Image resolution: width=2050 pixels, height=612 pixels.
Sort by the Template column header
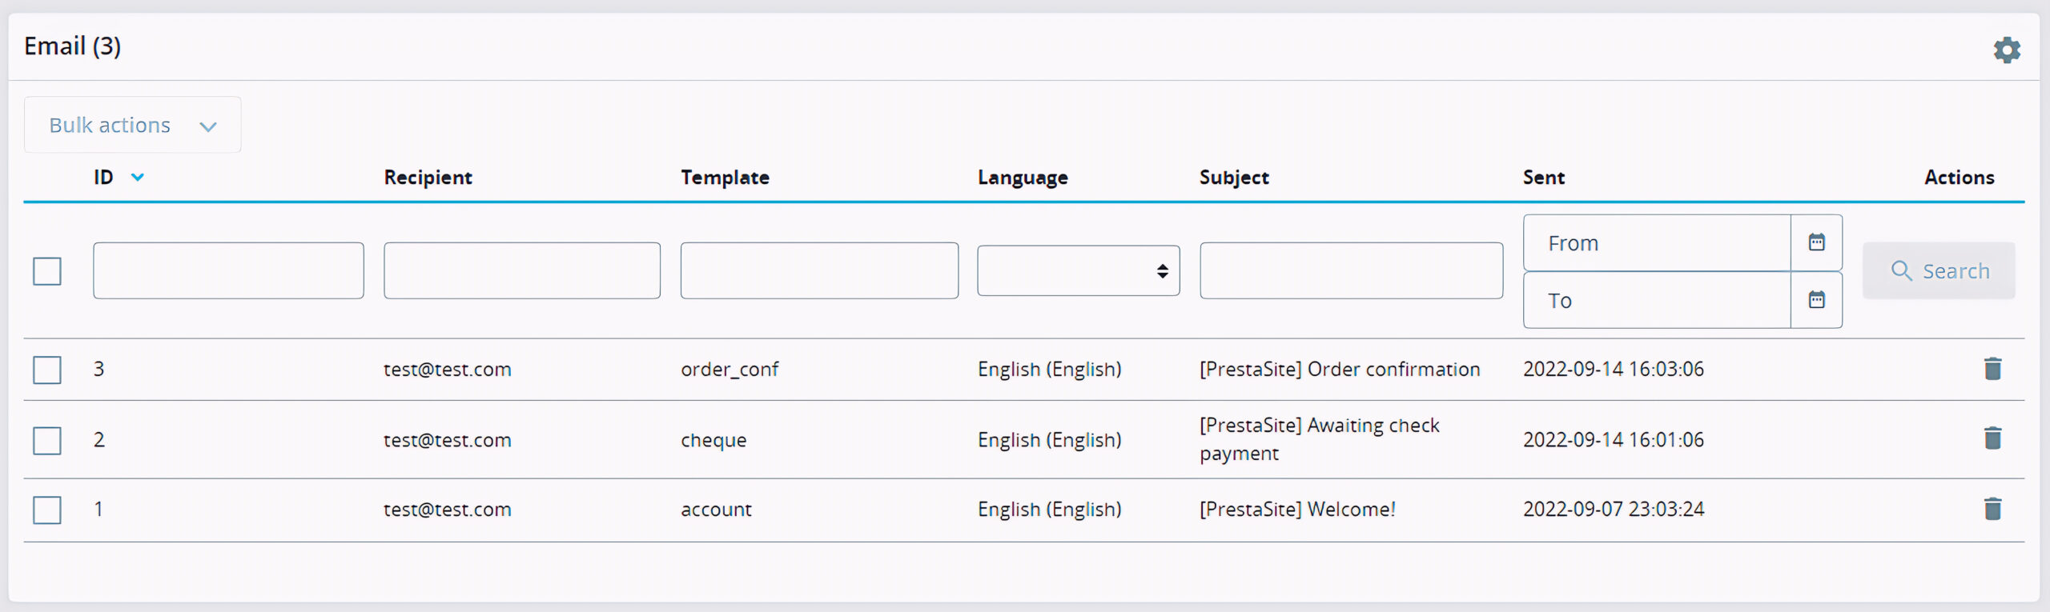(x=725, y=178)
